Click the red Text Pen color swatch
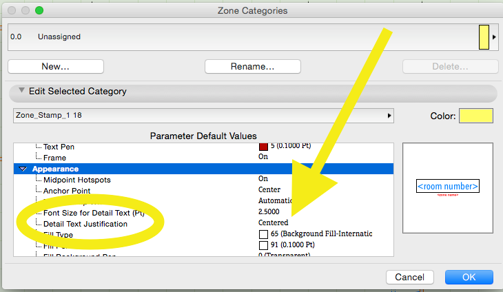This screenshot has height=292, width=503. pos(263,146)
